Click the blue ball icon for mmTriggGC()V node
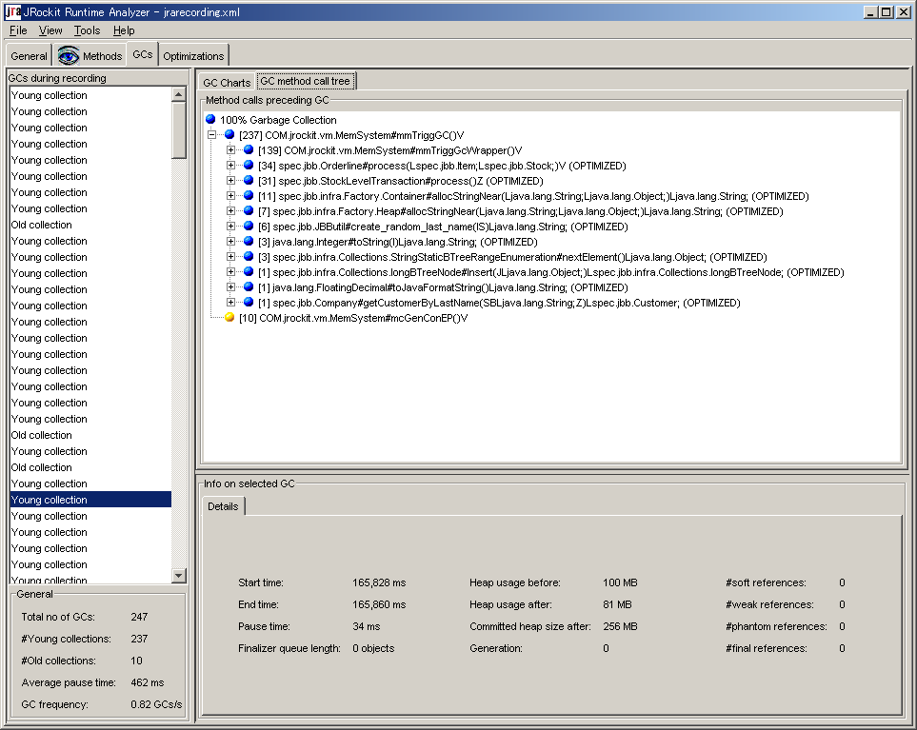This screenshot has width=917, height=730. [229, 134]
